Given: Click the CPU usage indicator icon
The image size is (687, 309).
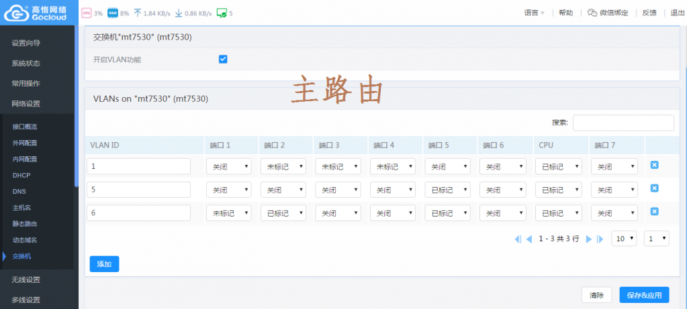Looking at the screenshot, I should pyautogui.click(x=86, y=13).
